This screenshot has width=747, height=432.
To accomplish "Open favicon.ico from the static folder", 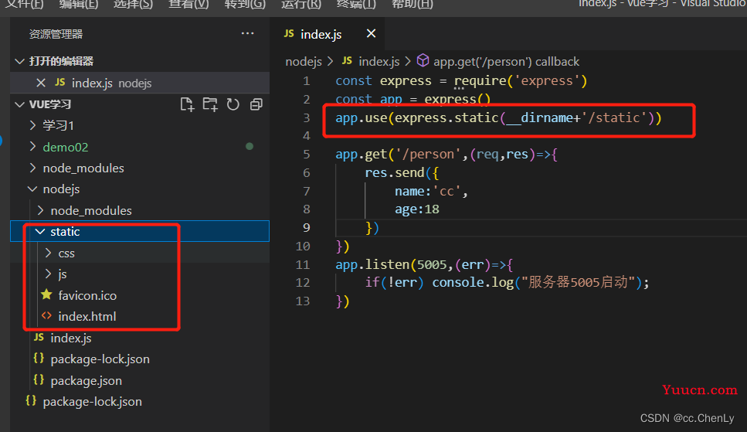I will pos(87,296).
